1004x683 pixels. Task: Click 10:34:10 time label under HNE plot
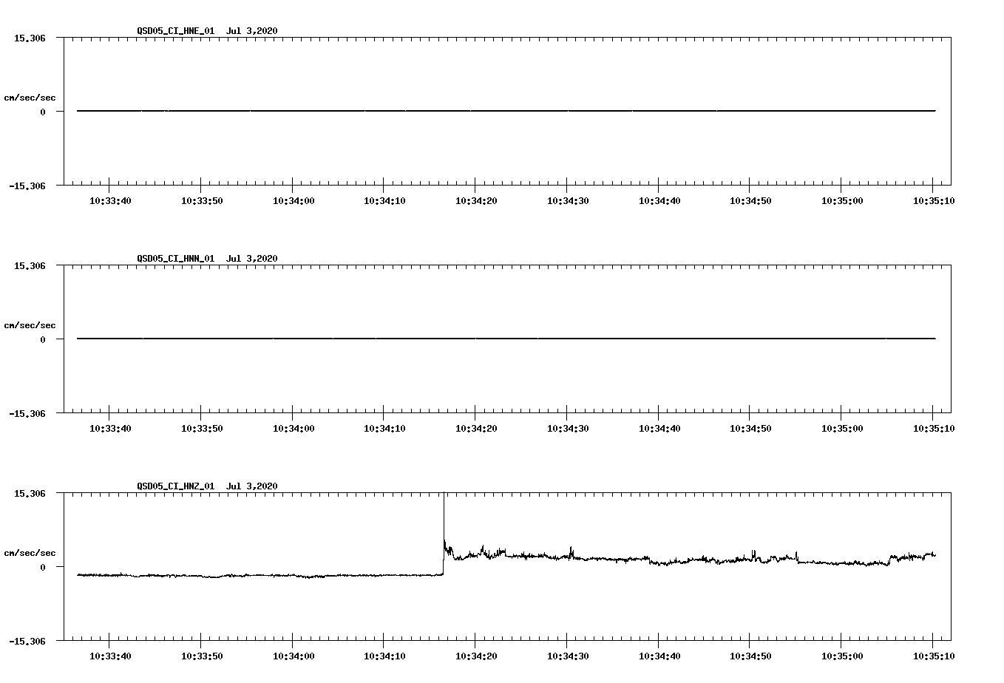click(x=384, y=201)
